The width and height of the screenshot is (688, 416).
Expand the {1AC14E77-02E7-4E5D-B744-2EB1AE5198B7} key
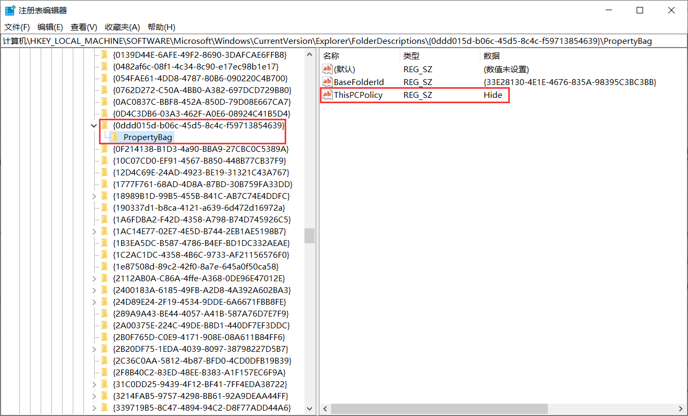[x=94, y=231]
